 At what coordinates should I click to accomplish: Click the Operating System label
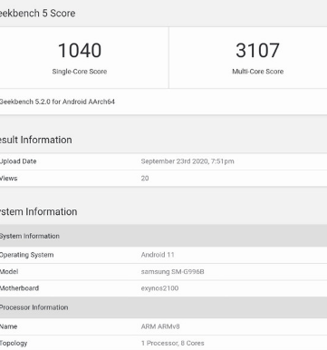coord(26,255)
